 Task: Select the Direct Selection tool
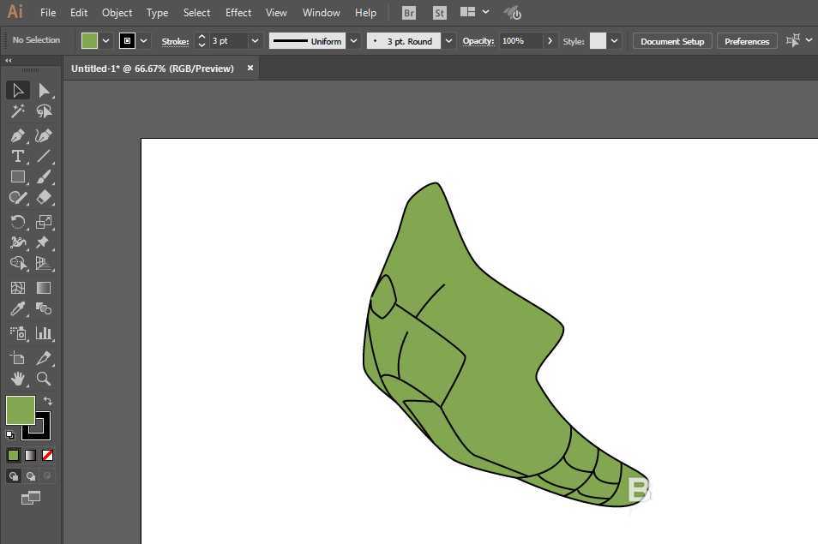[x=44, y=91]
